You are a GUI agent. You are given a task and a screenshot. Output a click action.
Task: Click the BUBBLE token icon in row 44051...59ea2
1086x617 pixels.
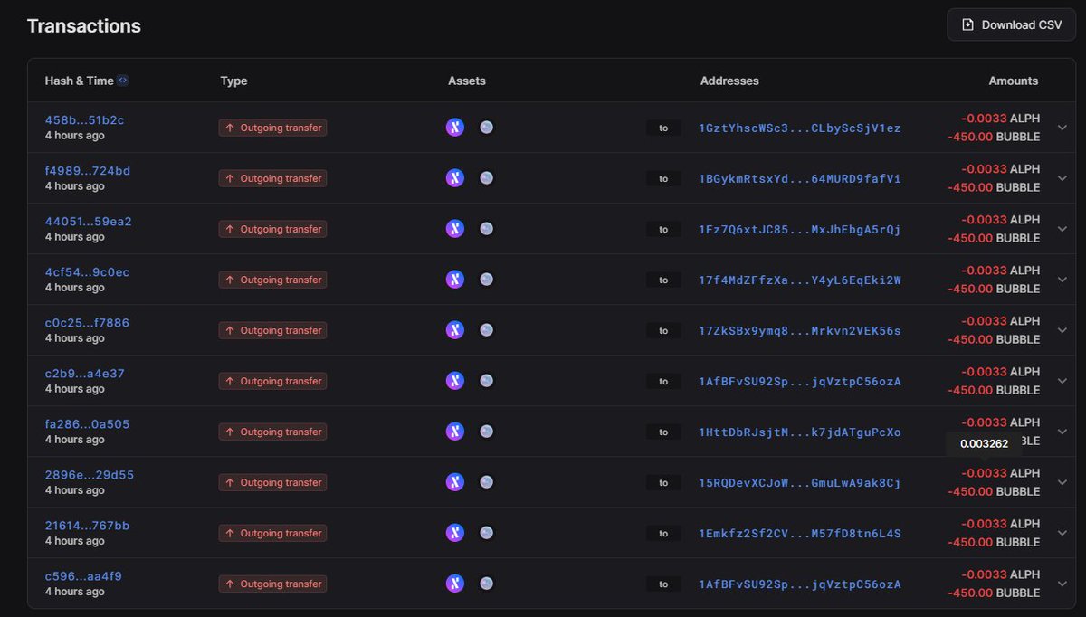click(487, 229)
